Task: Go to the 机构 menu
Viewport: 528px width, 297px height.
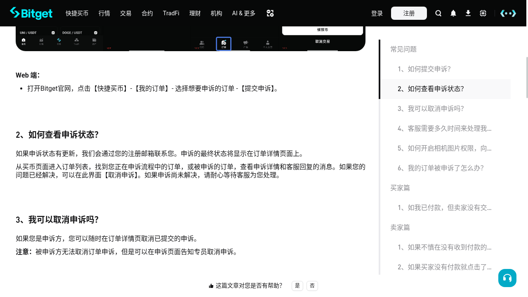Action: (217, 13)
